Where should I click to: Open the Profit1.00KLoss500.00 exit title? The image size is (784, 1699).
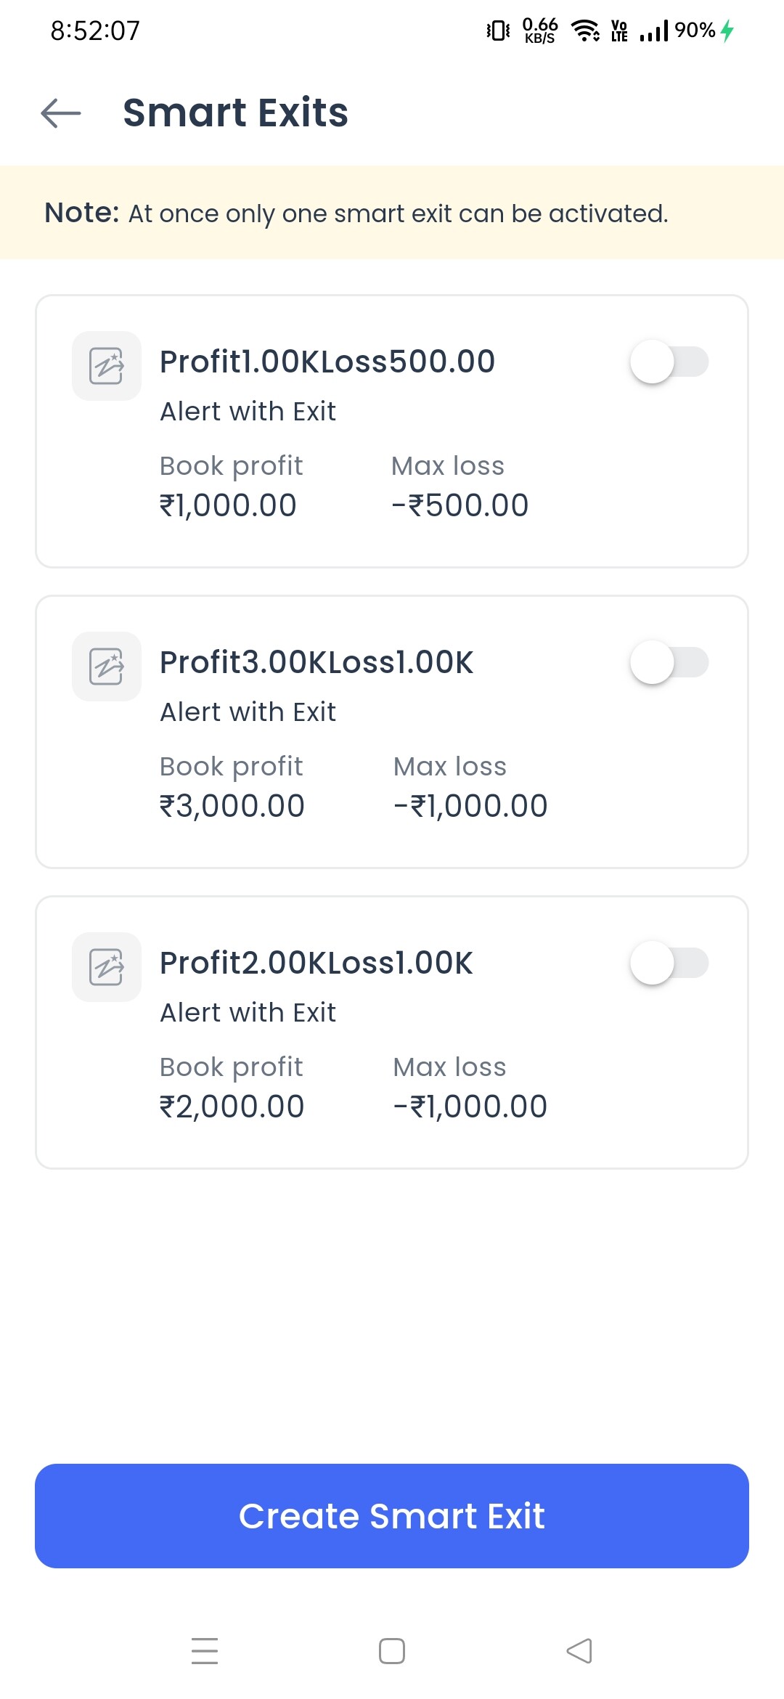(x=327, y=362)
